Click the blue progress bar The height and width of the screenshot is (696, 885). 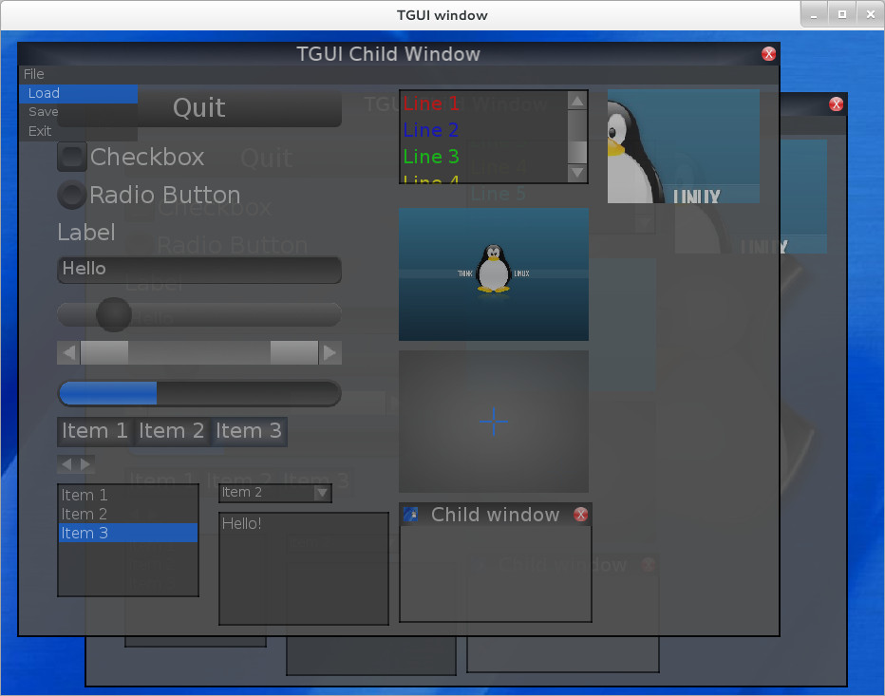199,393
